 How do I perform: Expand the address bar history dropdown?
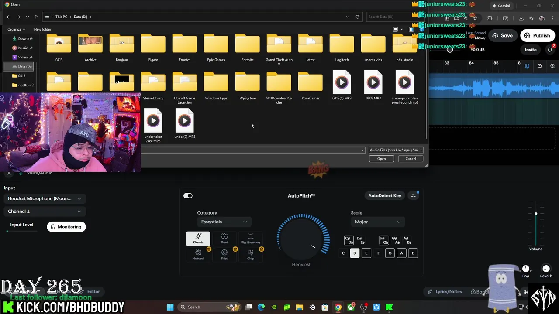click(348, 17)
